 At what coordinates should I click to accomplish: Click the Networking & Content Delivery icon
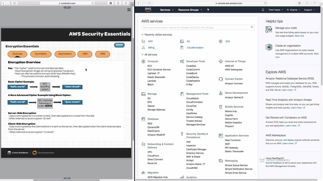[143, 144]
